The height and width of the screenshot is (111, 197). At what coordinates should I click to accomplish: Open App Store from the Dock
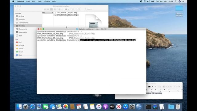[x=125, y=107]
